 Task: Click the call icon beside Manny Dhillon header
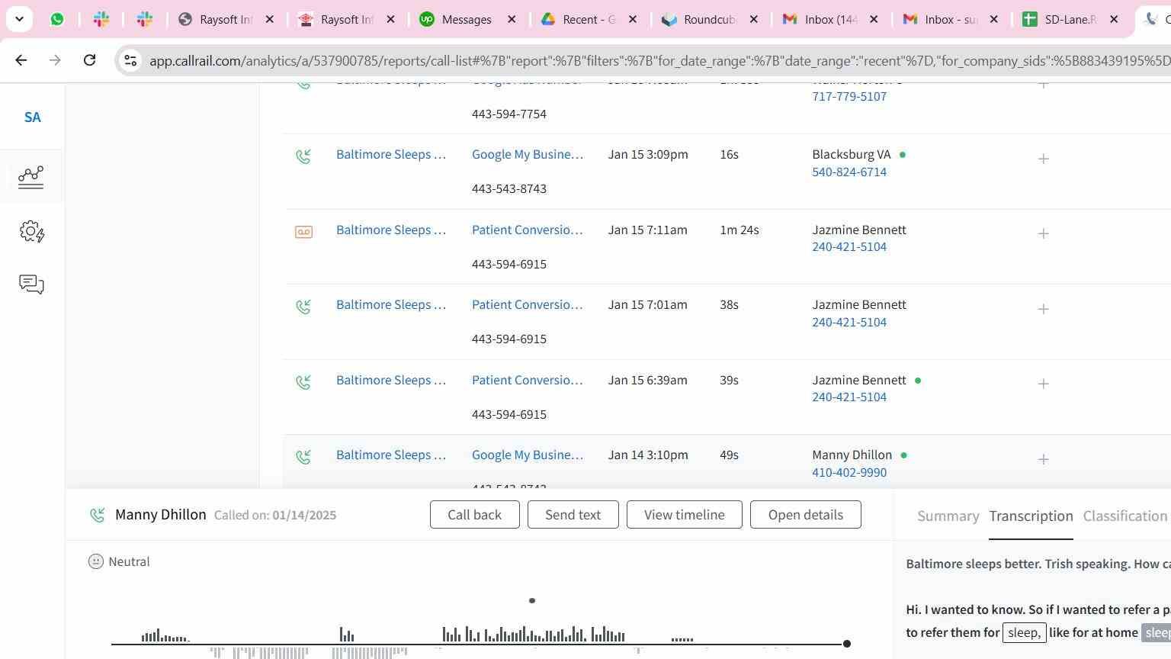pyautogui.click(x=98, y=516)
